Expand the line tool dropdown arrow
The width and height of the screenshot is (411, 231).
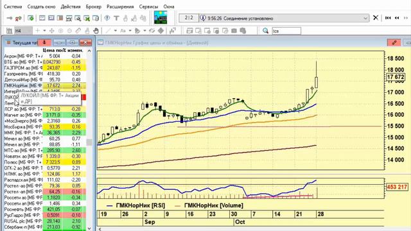(x=116, y=31)
